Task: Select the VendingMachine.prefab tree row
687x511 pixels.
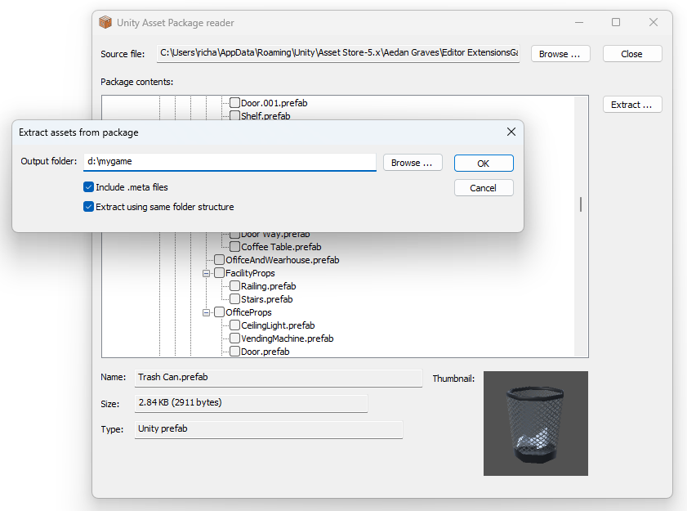Action: click(x=287, y=338)
